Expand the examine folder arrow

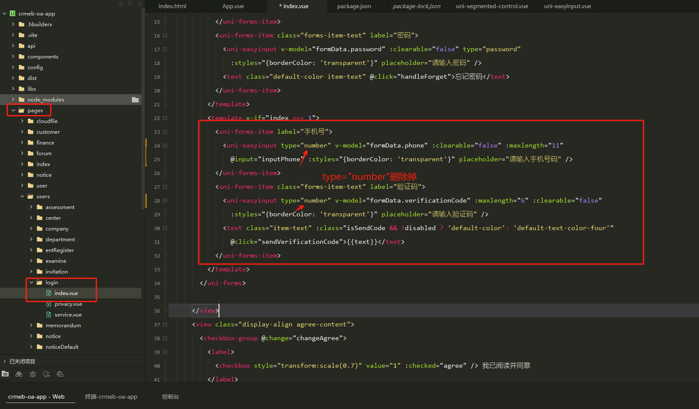[31, 261]
